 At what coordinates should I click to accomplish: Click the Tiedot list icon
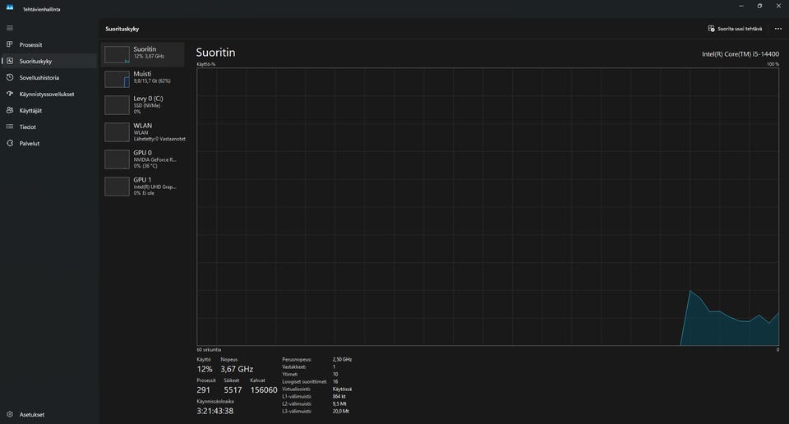point(10,127)
